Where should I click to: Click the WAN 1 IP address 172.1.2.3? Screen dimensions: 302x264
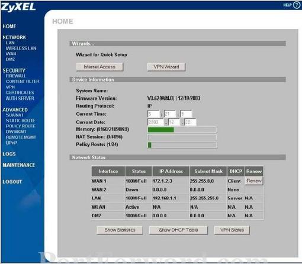click(x=162, y=181)
